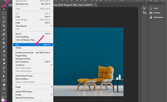The height and width of the screenshot is (102, 167).
Task: Click the foreground color swatch
Action: pos(3,100)
